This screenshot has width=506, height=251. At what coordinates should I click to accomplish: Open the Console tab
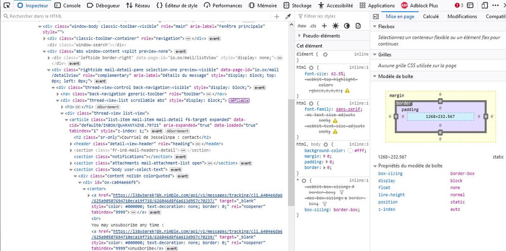(67, 6)
